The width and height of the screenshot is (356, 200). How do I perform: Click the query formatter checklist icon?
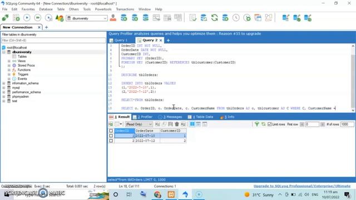pyautogui.click(x=193, y=18)
